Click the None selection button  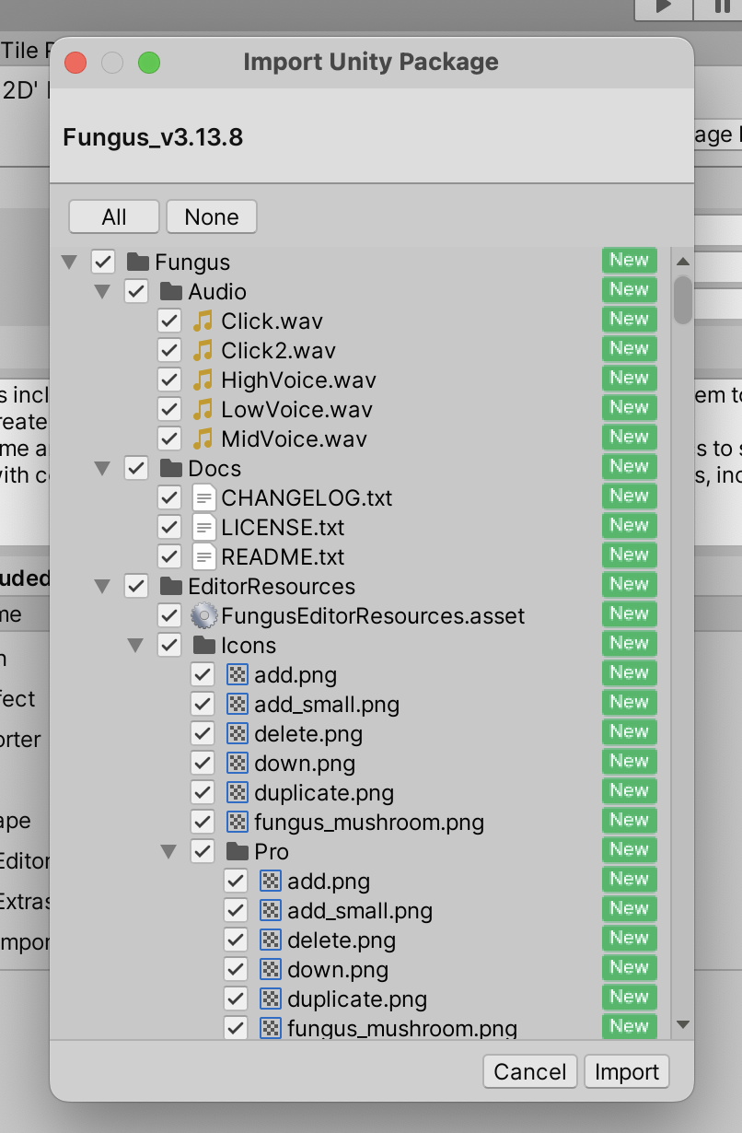(212, 217)
